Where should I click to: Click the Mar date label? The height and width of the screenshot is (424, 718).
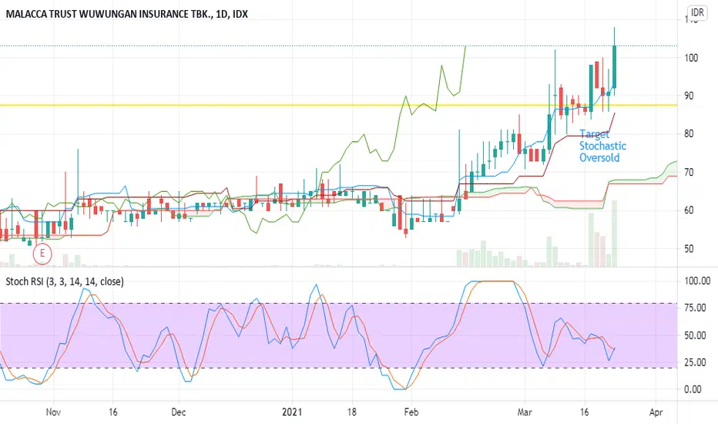(525, 412)
